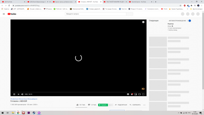Open the 'ДНР - ДОНЕЦКАЯ' bookmark
The height and width of the screenshot is (115, 204).
point(18,9)
